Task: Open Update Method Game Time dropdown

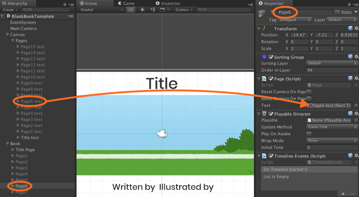Action: [332, 127]
